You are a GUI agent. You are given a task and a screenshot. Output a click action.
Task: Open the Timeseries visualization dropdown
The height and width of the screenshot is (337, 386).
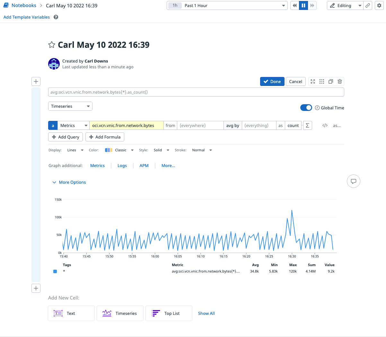click(70, 106)
